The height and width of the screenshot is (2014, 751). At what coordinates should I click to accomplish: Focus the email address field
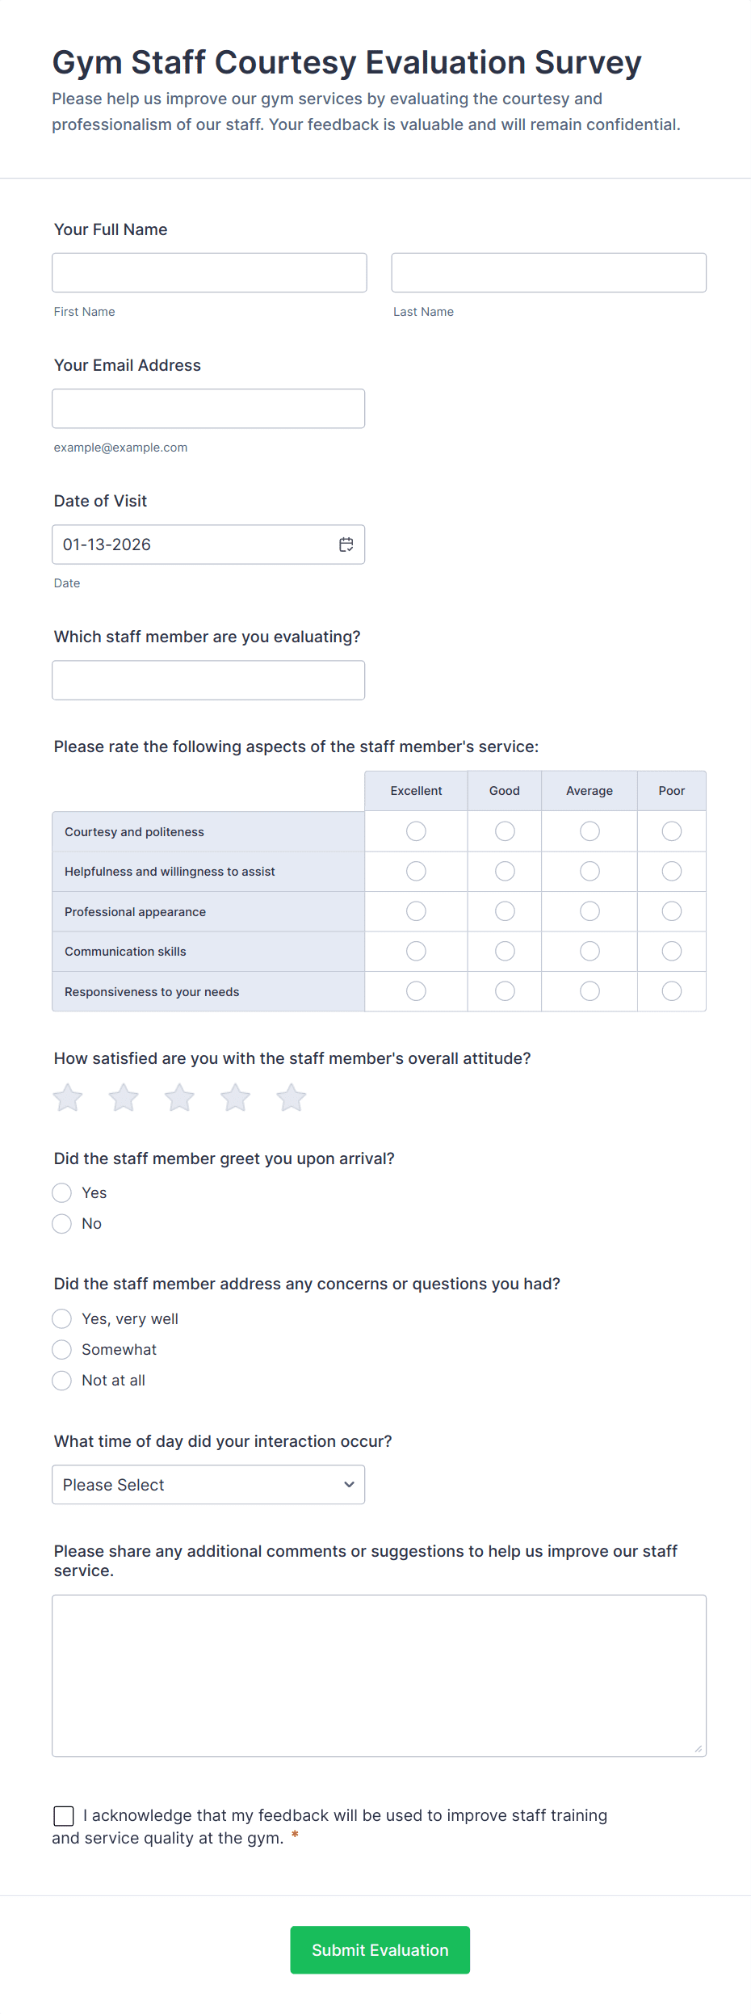tap(208, 408)
